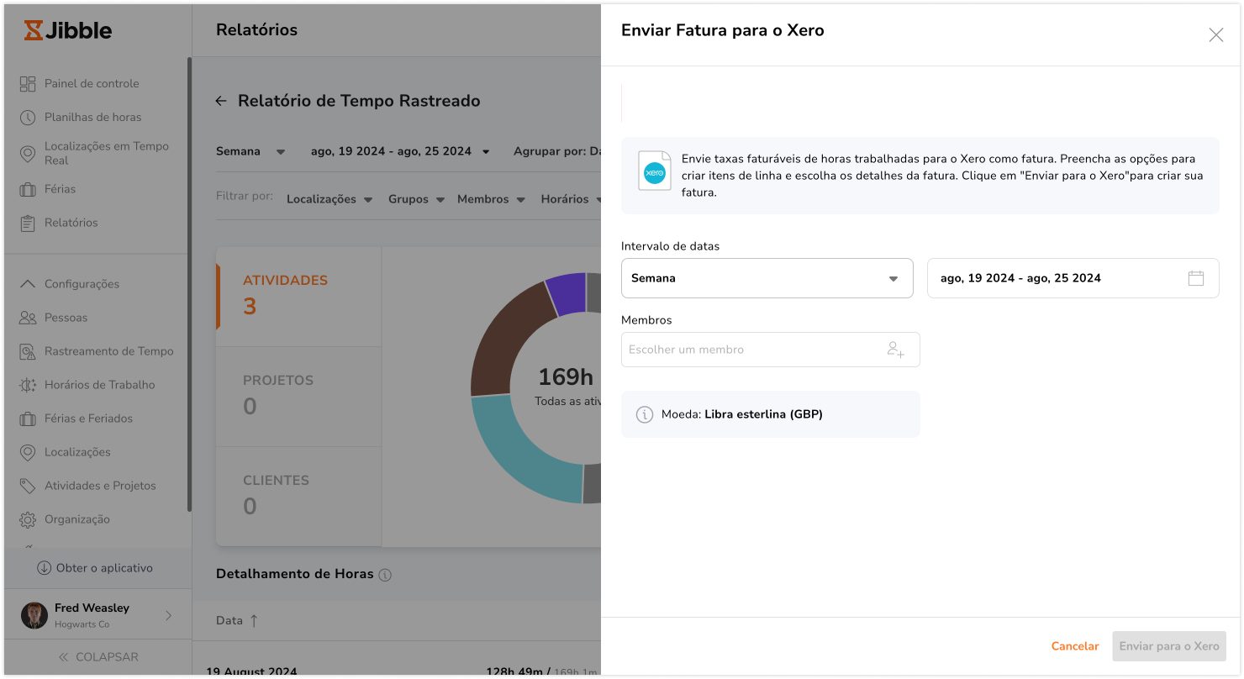Viewport: 1244px width, 679px height.
Task: Click the Rastreamento de Tempo icon
Action: 28,351
